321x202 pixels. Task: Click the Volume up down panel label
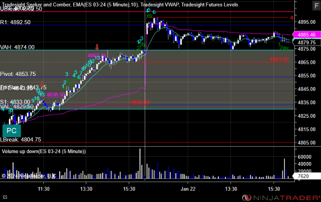tap(44, 151)
